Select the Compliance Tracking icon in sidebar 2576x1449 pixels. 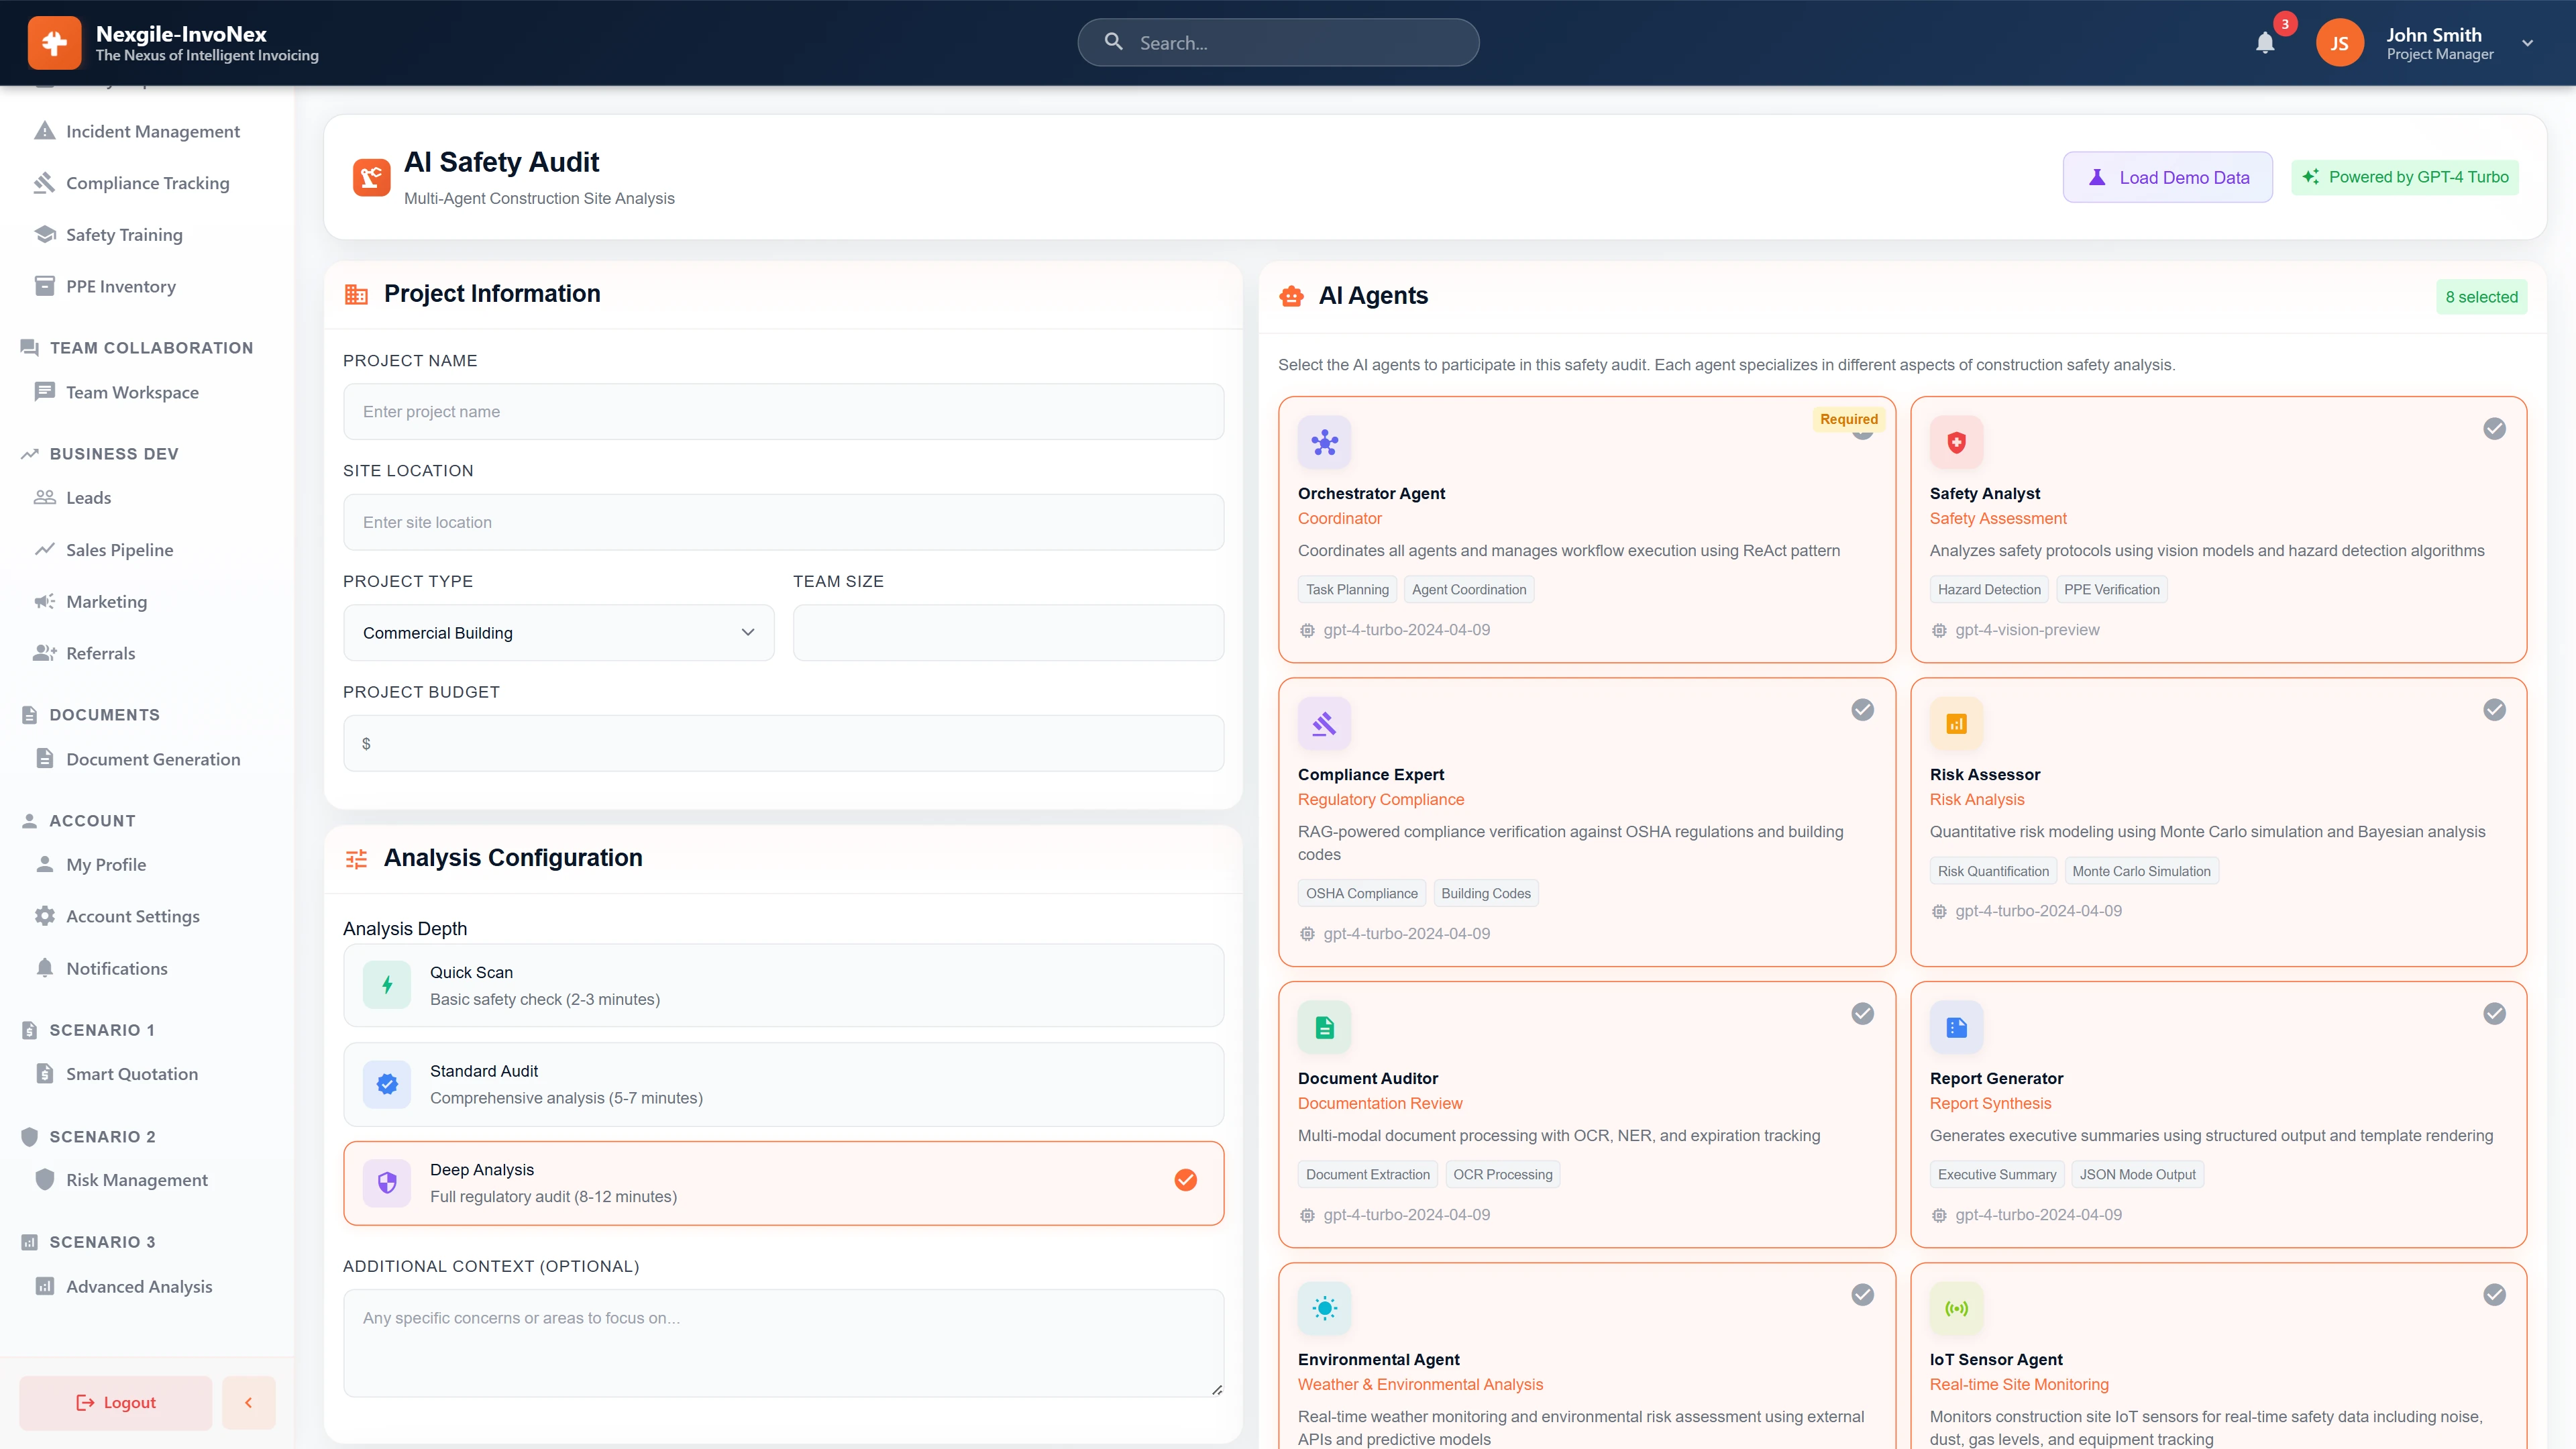[x=45, y=183]
